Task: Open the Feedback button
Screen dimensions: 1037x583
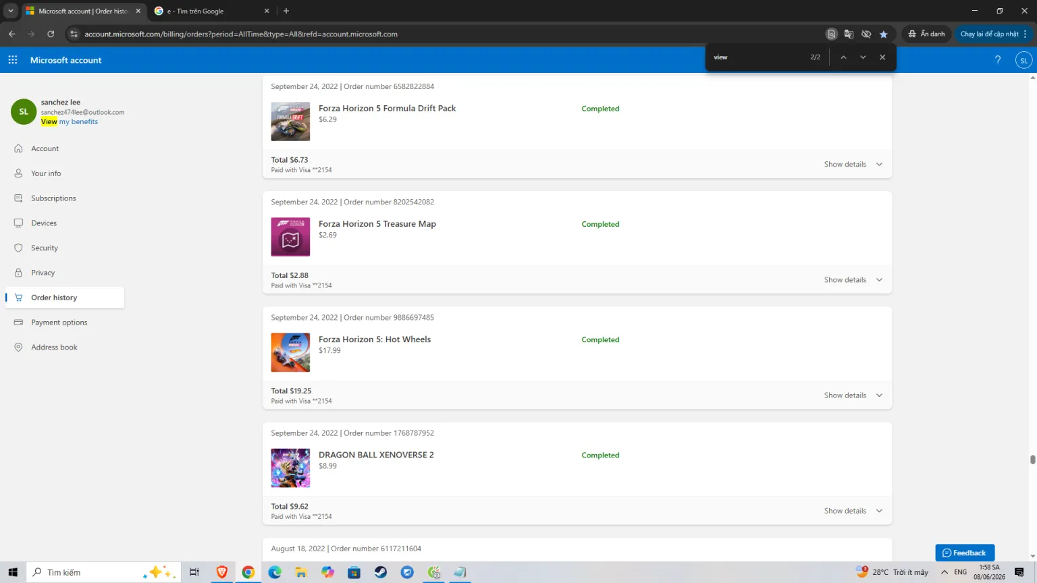Action: pyautogui.click(x=965, y=553)
